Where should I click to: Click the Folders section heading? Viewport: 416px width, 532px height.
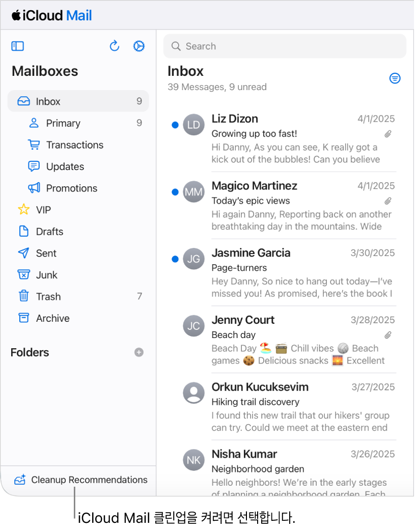tap(30, 352)
